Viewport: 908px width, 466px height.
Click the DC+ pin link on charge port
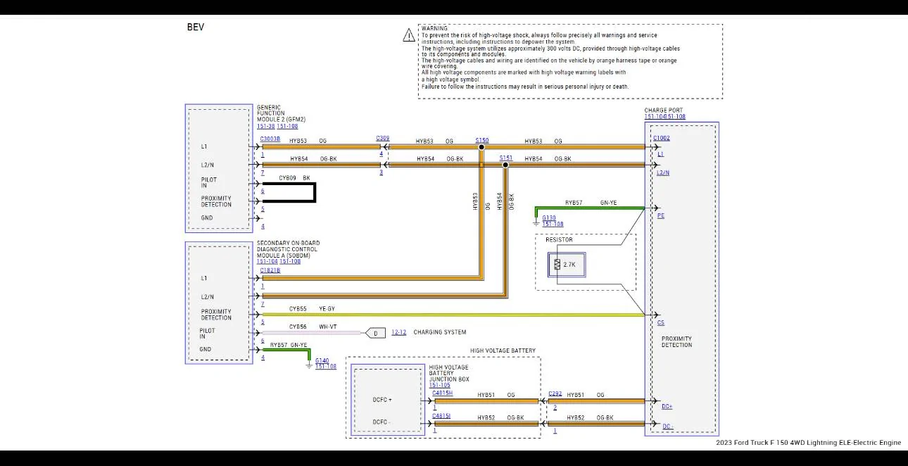(x=667, y=406)
